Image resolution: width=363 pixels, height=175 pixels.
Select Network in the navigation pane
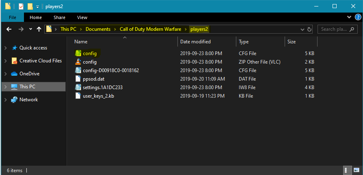tap(28, 100)
